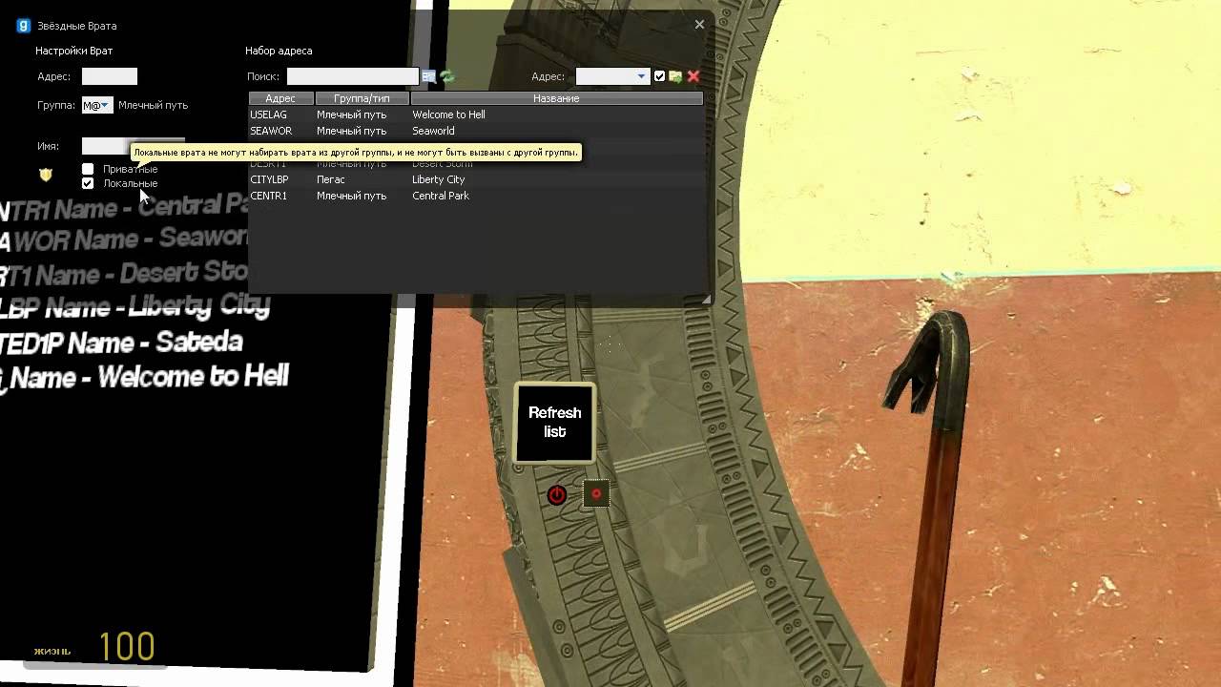
Task: Open the dial Адрес combo box
Action: click(612, 76)
